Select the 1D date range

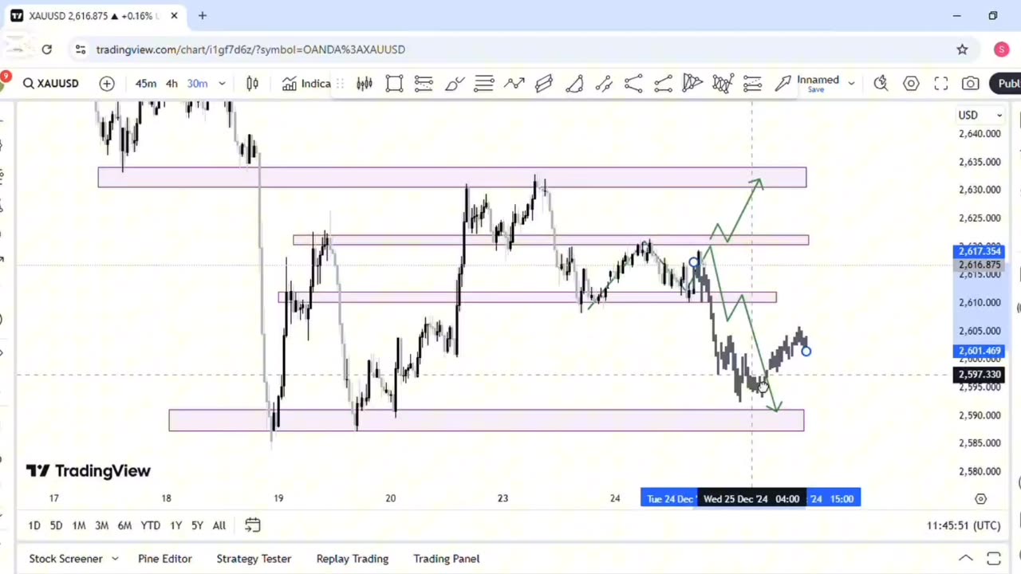click(34, 525)
